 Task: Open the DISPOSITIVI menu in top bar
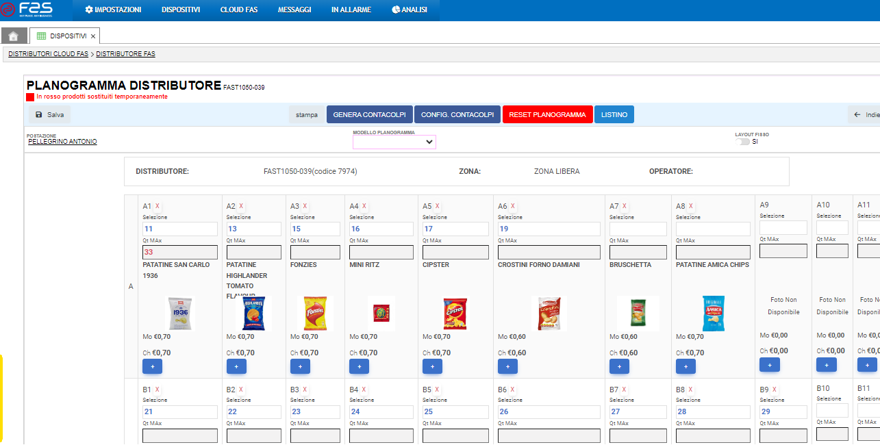click(x=181, y=10)
